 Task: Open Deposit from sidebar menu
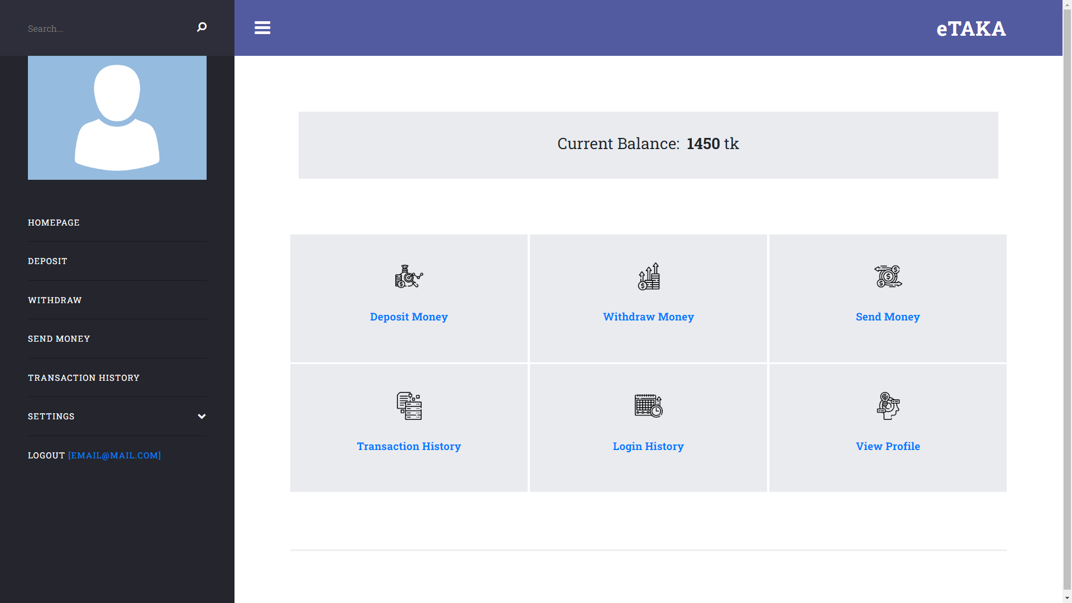tap(47, 261)
